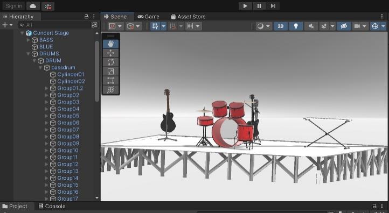This screenshot has width=389, height=213.
Task: Click the Step frame button
Action: click(x=273, y=6)
